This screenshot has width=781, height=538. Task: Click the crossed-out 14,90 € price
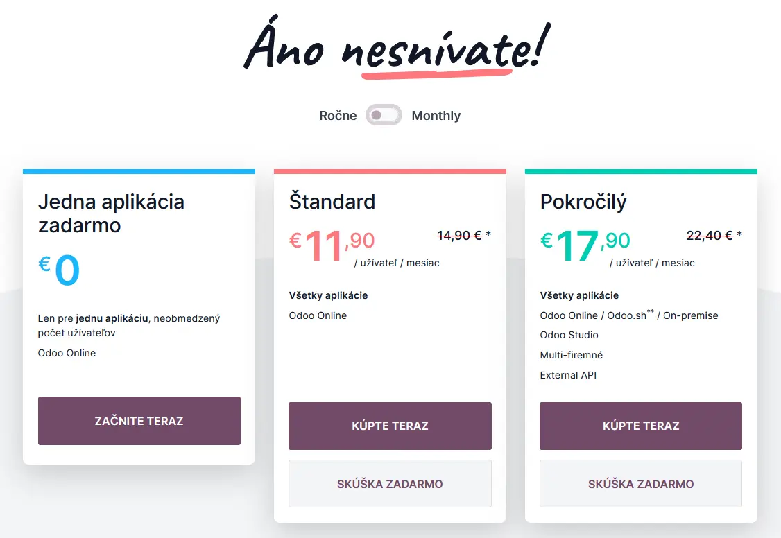[x=459, y=235]
